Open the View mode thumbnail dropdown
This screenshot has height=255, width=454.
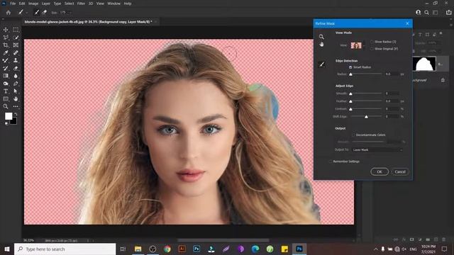click(358, 45)
